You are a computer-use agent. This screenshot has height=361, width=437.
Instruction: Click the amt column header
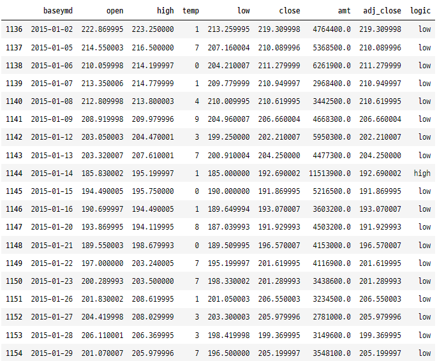pyautogui.click(x=344, y=11)
